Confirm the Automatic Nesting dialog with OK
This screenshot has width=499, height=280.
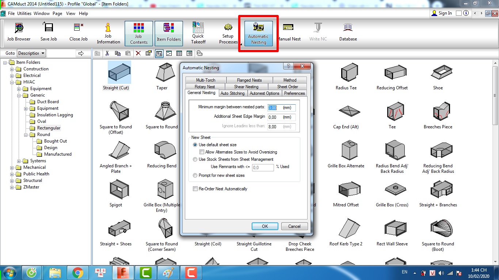coord(265,226)
